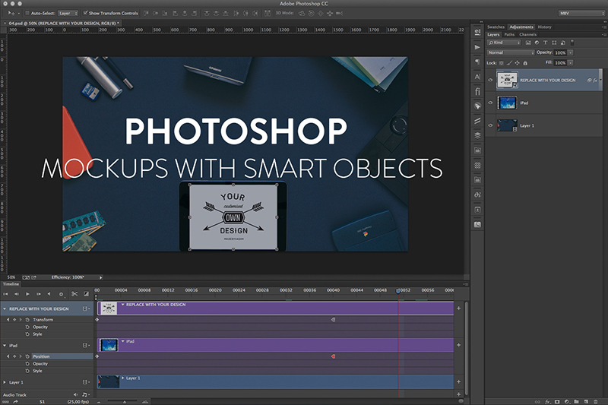Click the delete layer trash icon
The height and width of the screenshot is (405, 608).
(597, 400)
